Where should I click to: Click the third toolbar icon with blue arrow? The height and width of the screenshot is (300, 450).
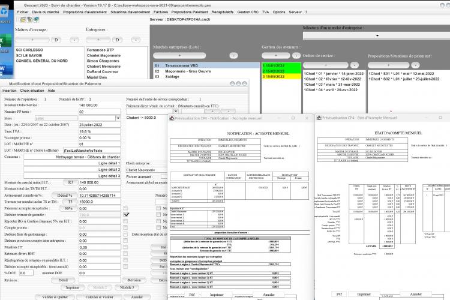pyautogui.click(x=36, y=20)
